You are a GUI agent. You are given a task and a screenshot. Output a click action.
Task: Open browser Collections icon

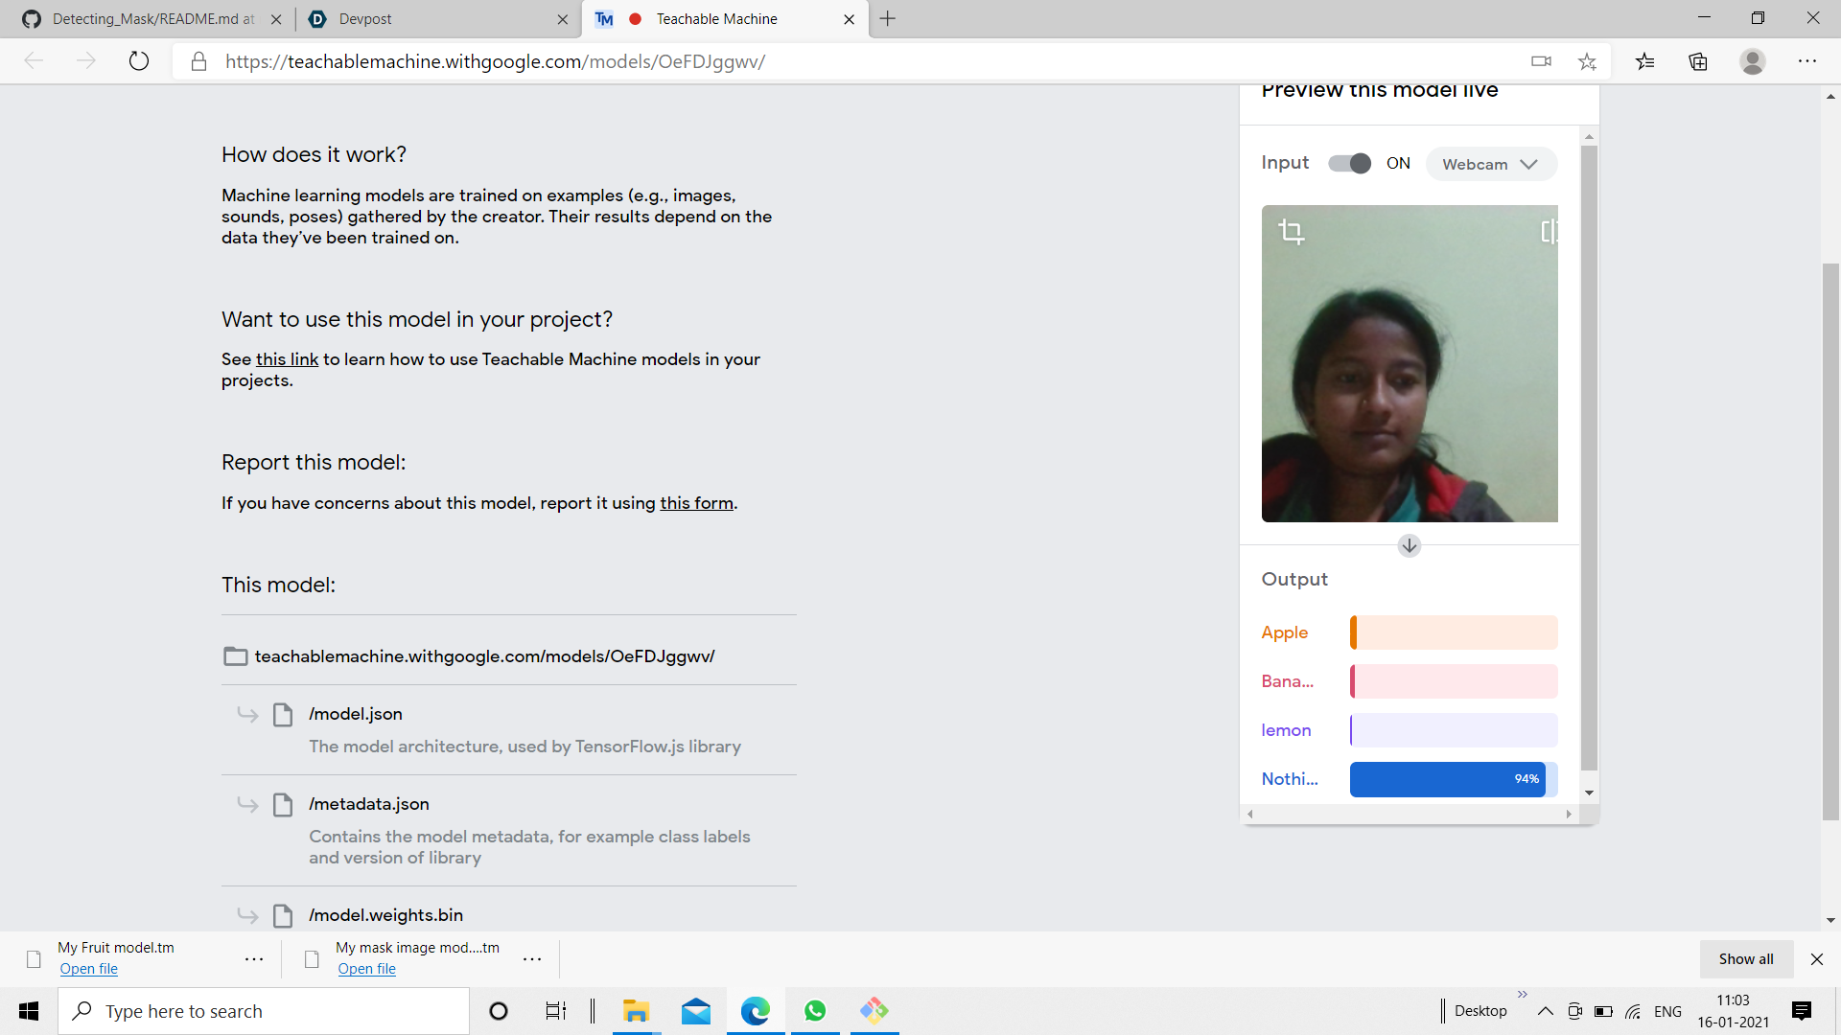tap(1698, 61)
